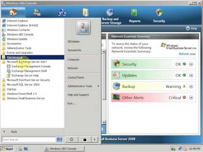Click the Updates OK status text

tap(178, 76)
